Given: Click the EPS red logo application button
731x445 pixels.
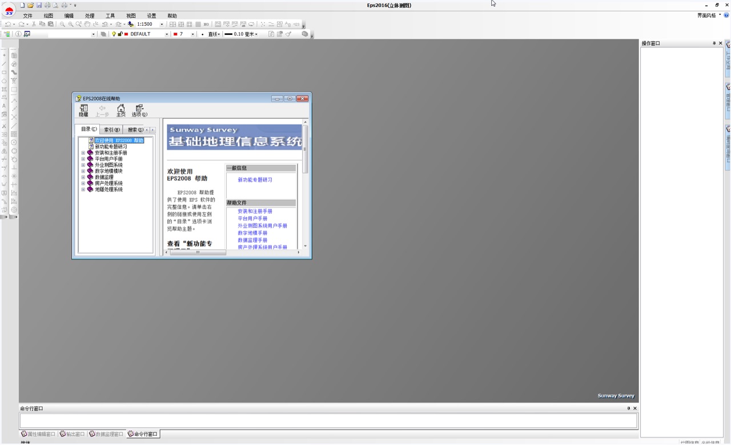Looking at the screenshot, I should click(x=9, y=11).
